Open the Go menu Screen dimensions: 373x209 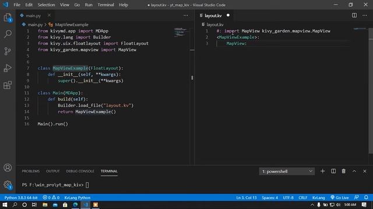pyautogui.click(x=77, y=5)
